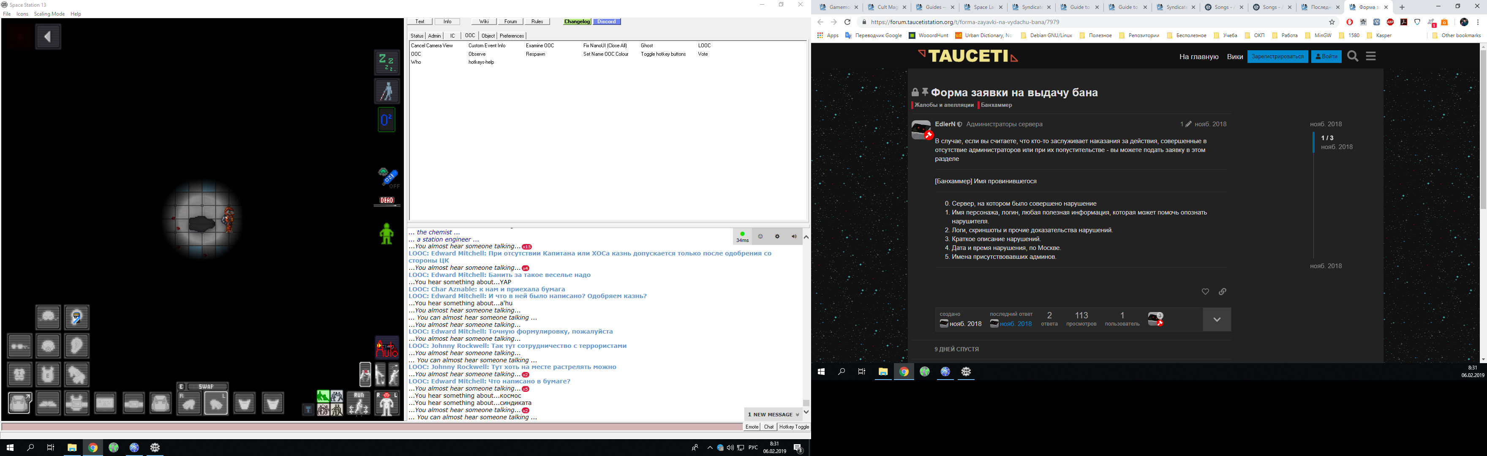Switch to the Admin tab
The width and height of the screenshot is (1487, 456).
click(x=435, y=36)
